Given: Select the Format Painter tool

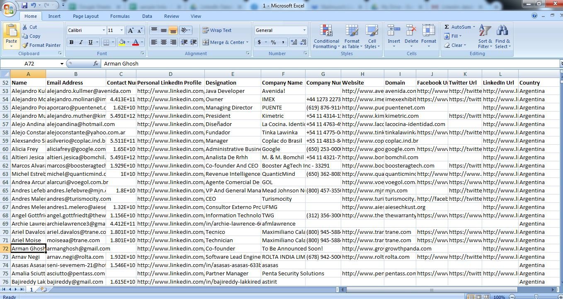Looking at the screenshot, I should coord(41,45).
